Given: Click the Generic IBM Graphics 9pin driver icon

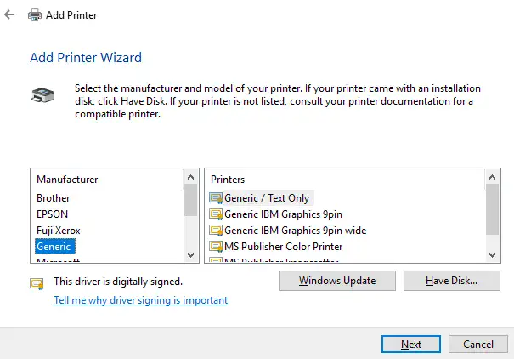Looking at the screenshot, I should click(216, 214).
